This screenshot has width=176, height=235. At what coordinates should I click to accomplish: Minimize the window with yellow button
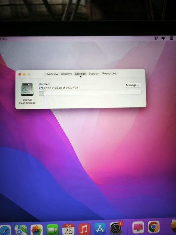click(x=24, y=74)
